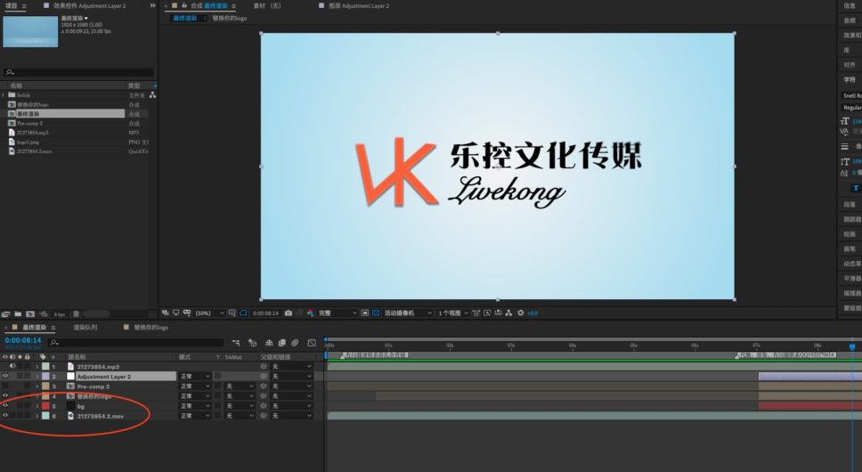Click the reset exposure icon
The image size is (862, 472).
point(520,313)
